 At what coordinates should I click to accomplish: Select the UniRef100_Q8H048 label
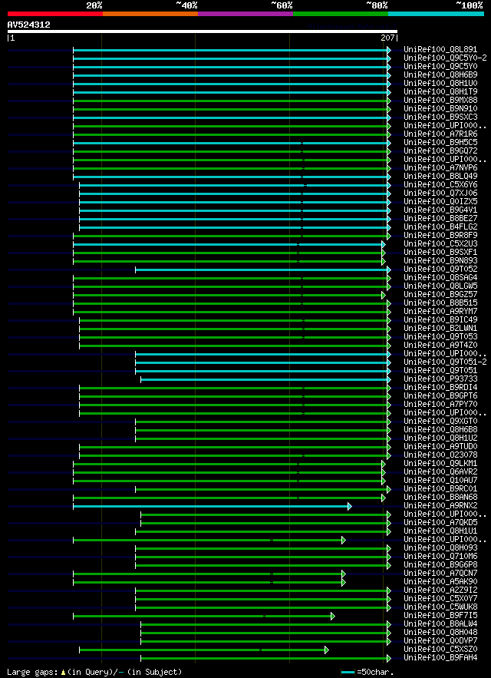[440, 632]
